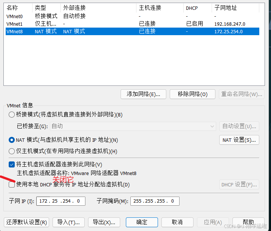
Task: Confirm with the 确定 button
Action: pyautogui.click(x=142, y=222)
